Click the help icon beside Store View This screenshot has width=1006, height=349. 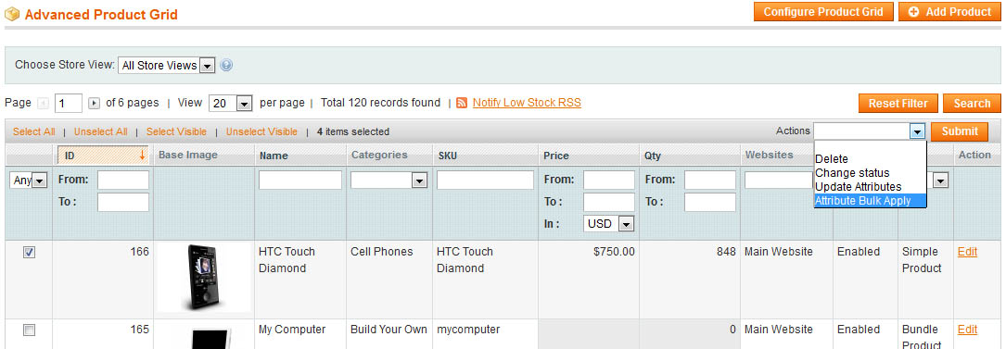[x=226, y=66]
